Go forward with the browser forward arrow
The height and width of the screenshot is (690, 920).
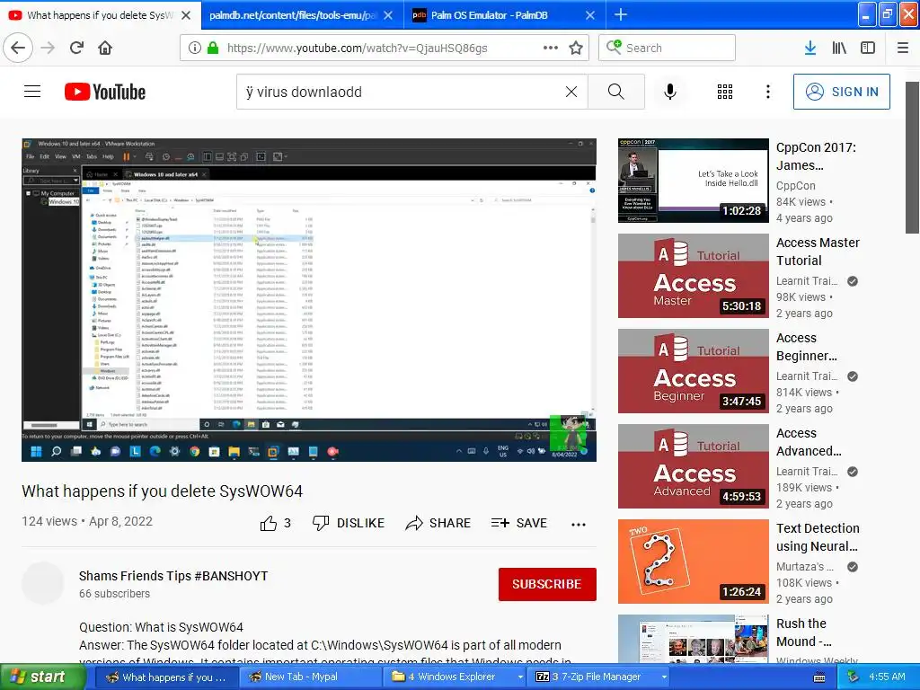[x=48, y=49]
